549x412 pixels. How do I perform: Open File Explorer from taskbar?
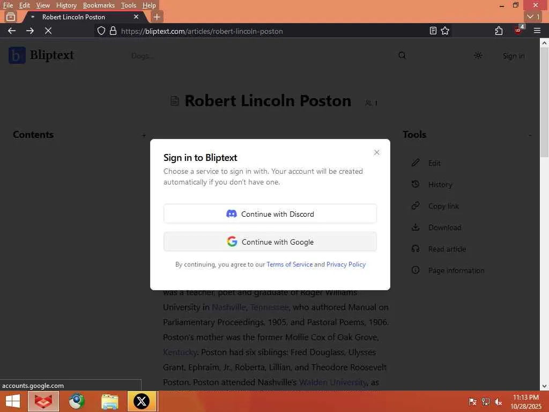pos(109,401)
